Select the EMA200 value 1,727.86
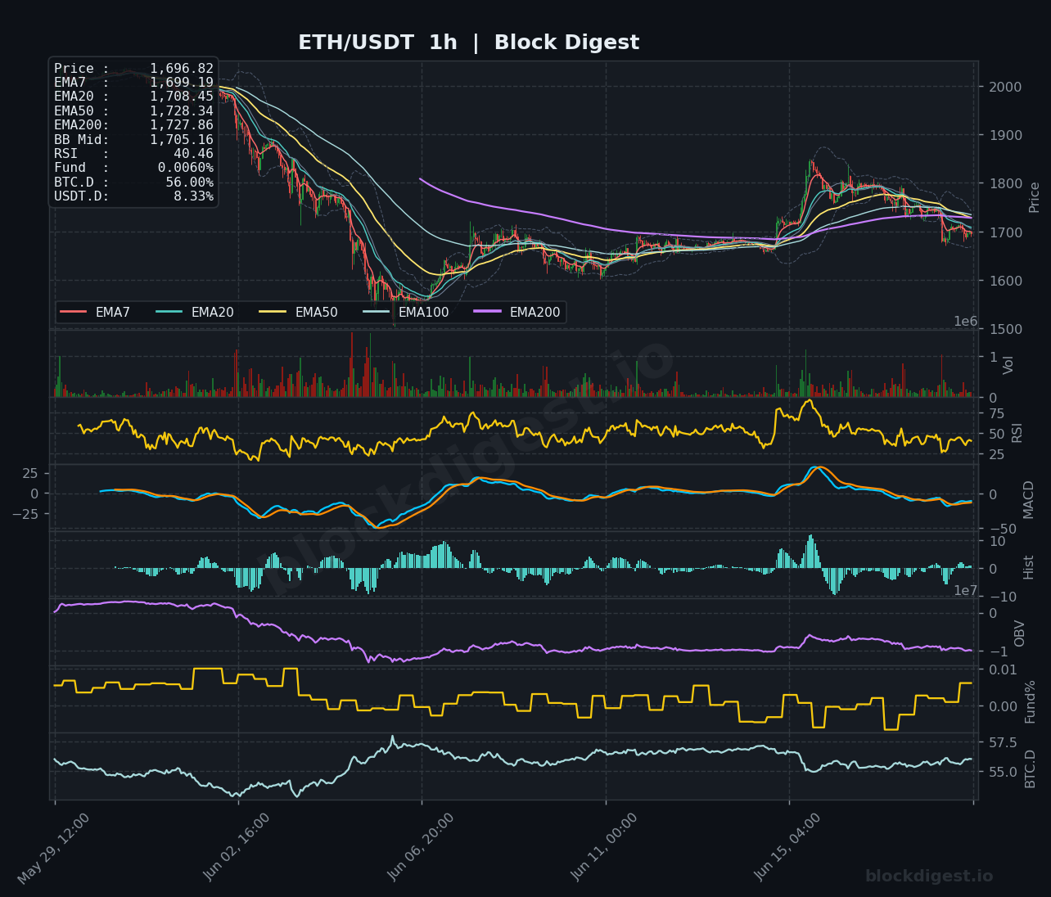 click(182, 125)
